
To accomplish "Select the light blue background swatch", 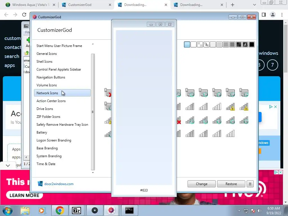I will [187, 44].
